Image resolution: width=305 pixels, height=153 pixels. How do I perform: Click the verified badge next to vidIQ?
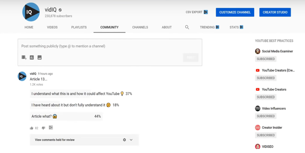click(60, 10)
